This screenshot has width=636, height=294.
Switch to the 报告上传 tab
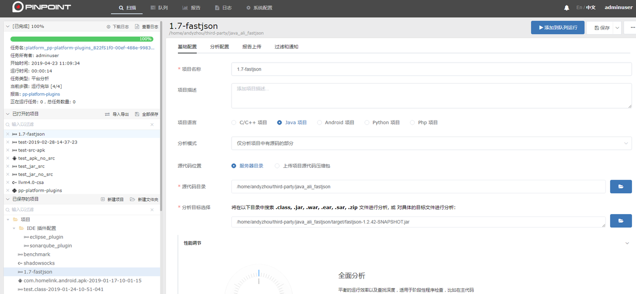(252, 47)
